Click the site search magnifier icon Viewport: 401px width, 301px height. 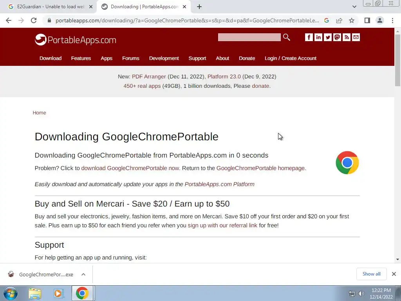coord(286,37)
